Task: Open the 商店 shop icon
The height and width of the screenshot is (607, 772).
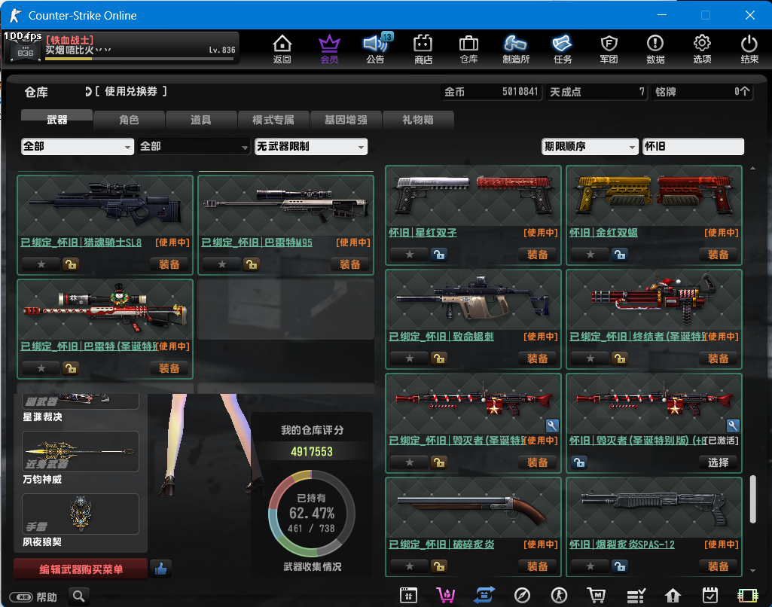Action: (423, 49)
